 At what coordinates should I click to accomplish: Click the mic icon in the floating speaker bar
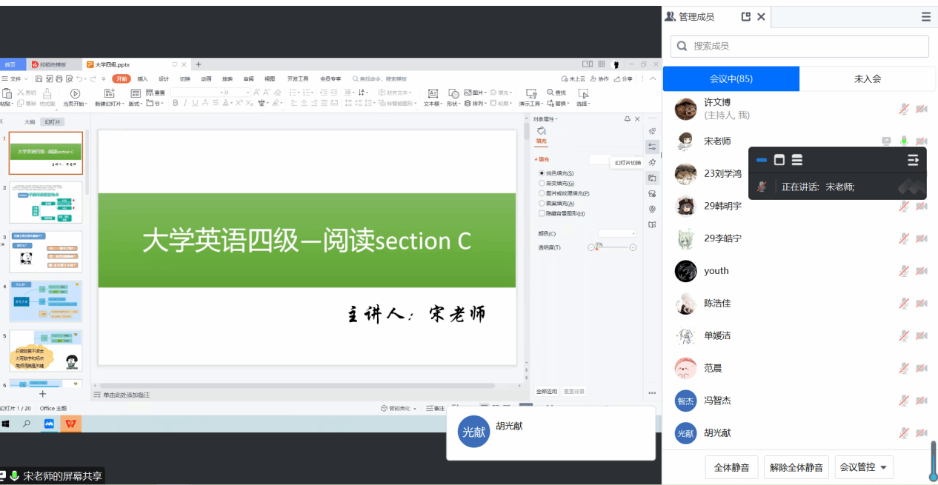tap(762, 187)
